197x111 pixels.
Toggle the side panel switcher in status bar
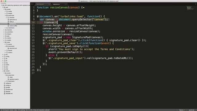coord(2,110)
